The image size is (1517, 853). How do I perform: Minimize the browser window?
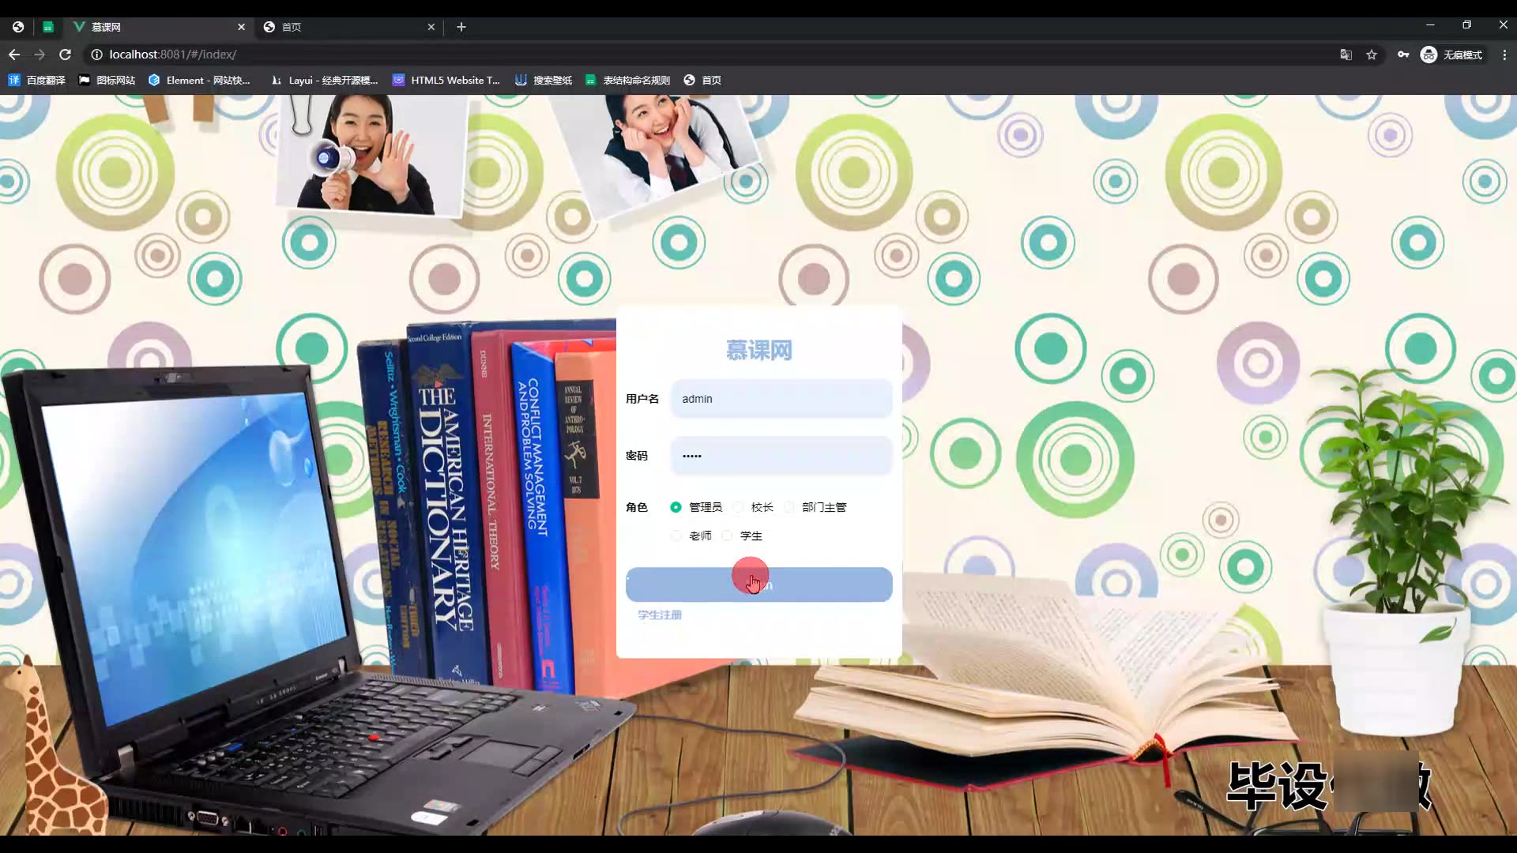point(1430,25)
